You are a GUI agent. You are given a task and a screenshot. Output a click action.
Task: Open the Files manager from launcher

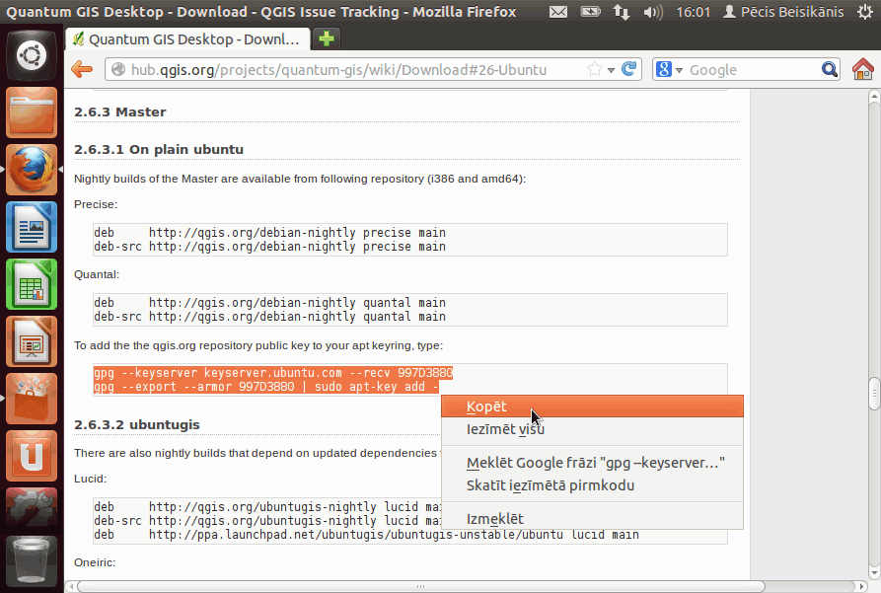[32, 113]
